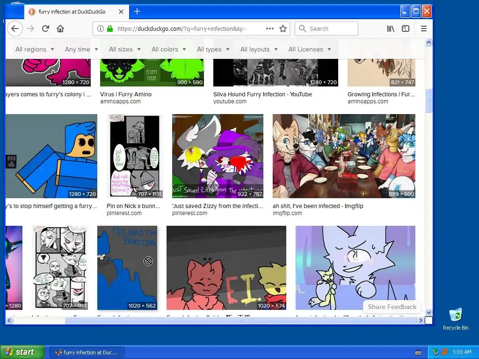
Task: Open the blue blocky character thumbnail
Action: coord(51,156)
